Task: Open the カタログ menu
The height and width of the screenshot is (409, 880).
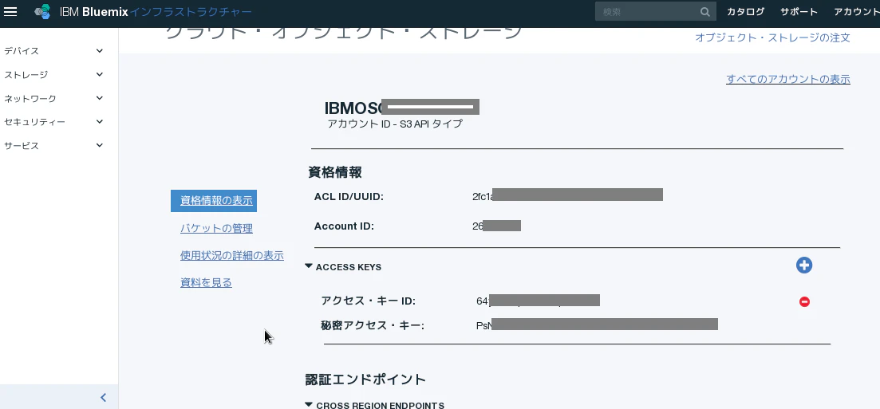Action: click(745, 12)
